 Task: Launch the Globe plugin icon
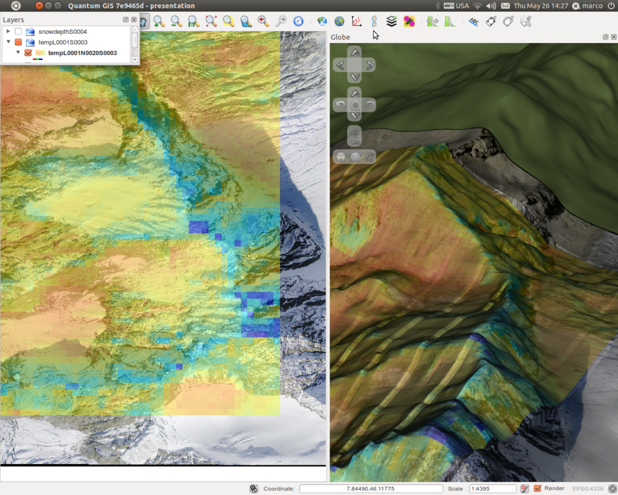(x=339, y=21)
